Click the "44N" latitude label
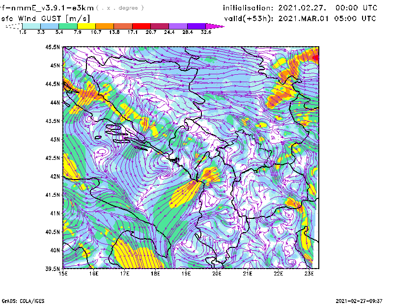Screen dimensions: 393x304 55,102
